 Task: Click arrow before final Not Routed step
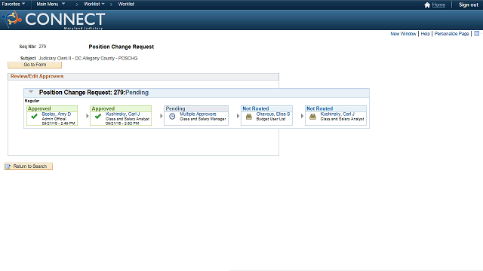tap(302, 116)
